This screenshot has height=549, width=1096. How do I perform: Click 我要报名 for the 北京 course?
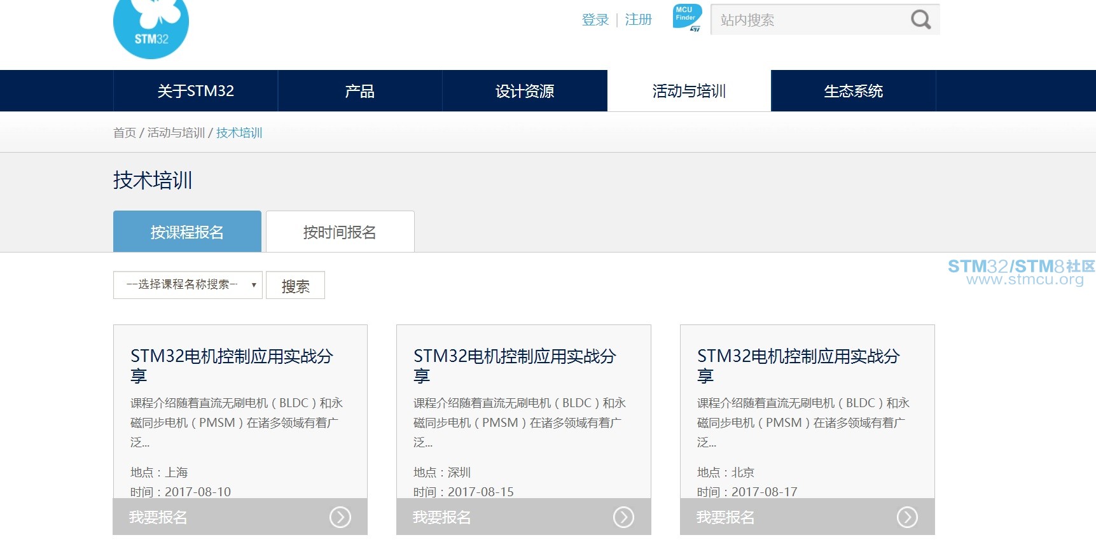click(x=807, y=517)
